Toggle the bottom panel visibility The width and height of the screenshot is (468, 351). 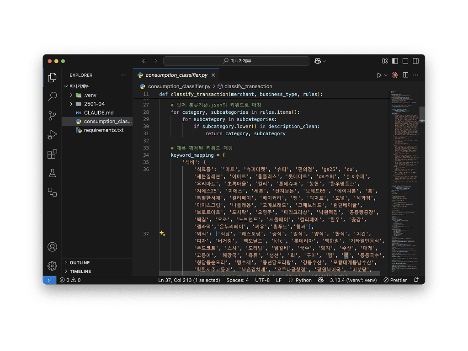[405, 61]
